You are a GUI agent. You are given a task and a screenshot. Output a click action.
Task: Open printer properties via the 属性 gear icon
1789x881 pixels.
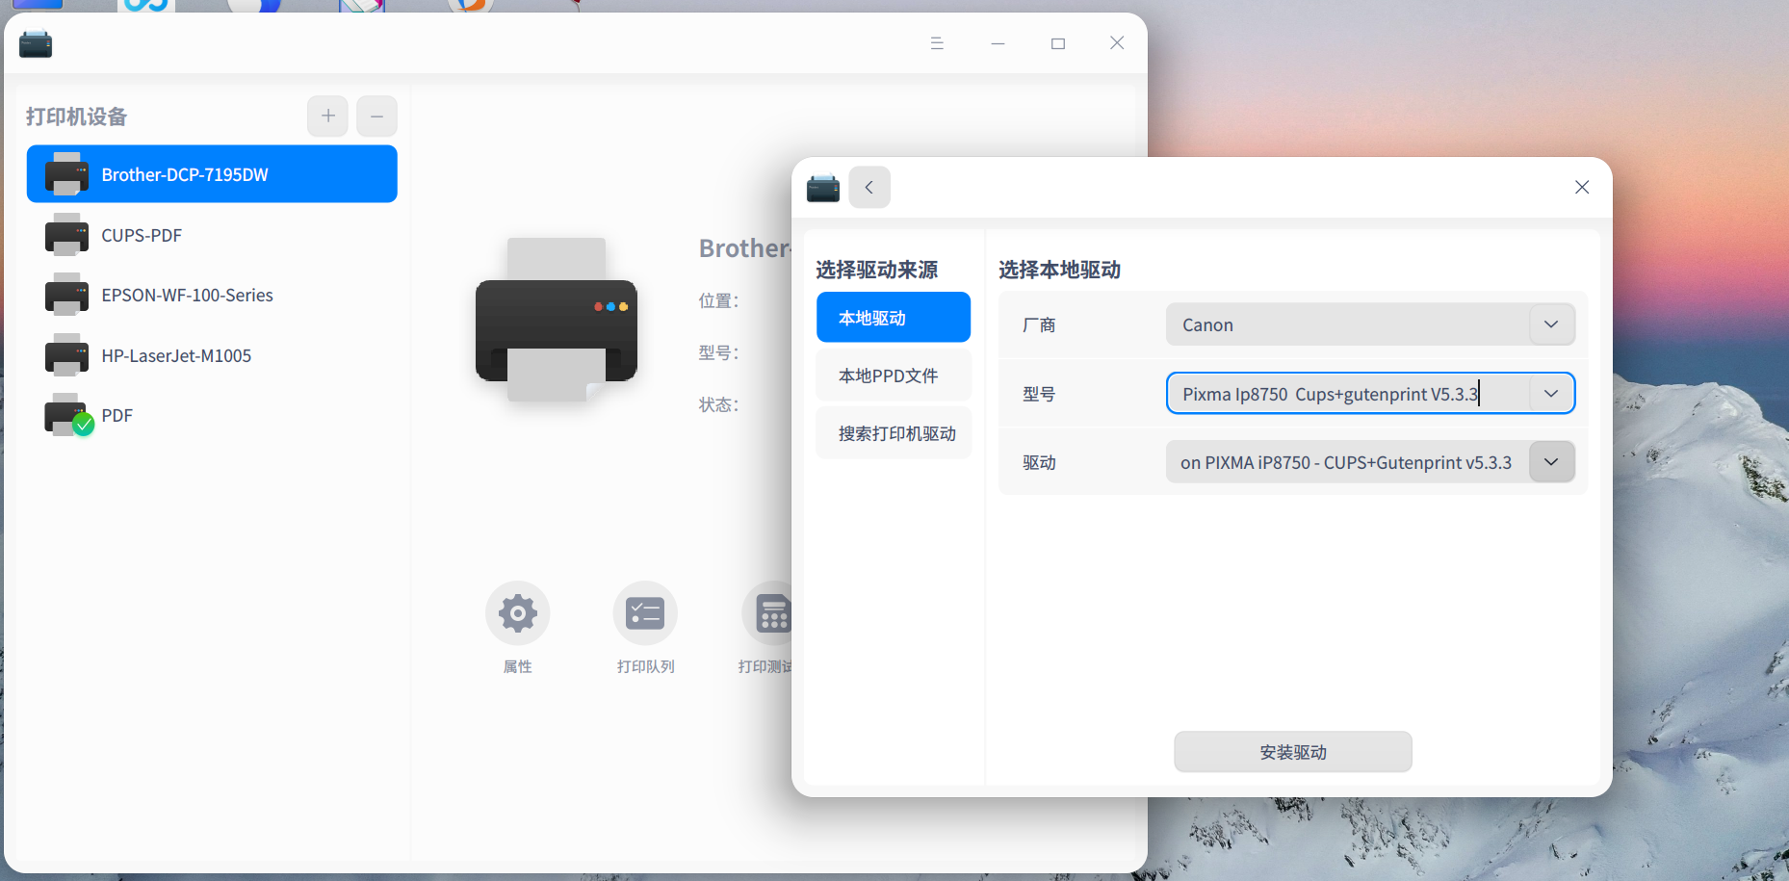coord(517,613)
